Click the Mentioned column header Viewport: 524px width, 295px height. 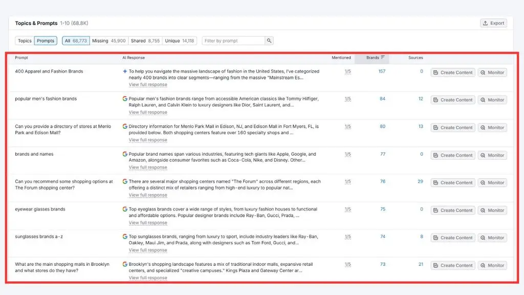point(341,57)
